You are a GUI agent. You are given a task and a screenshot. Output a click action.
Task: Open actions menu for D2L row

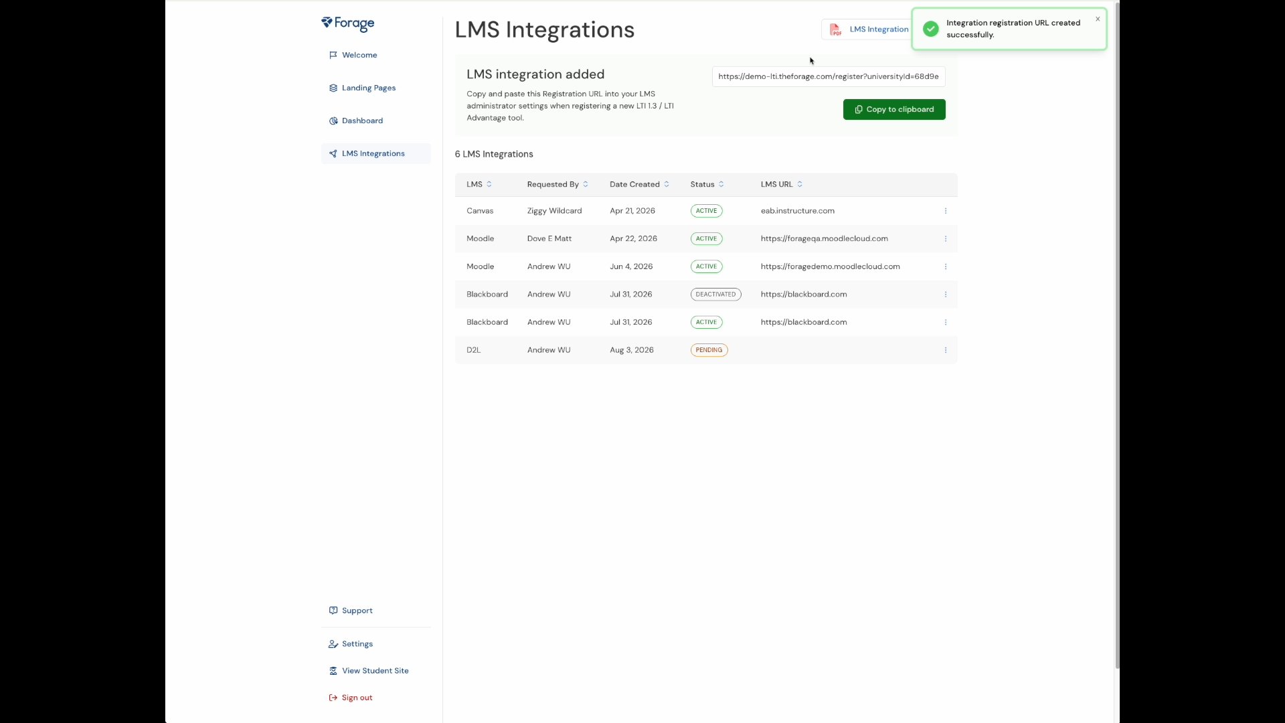click(946, 350)
